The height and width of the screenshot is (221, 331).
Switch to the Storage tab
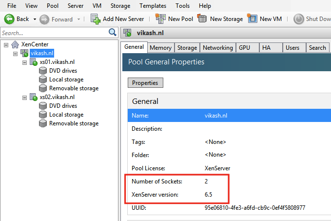187,48
